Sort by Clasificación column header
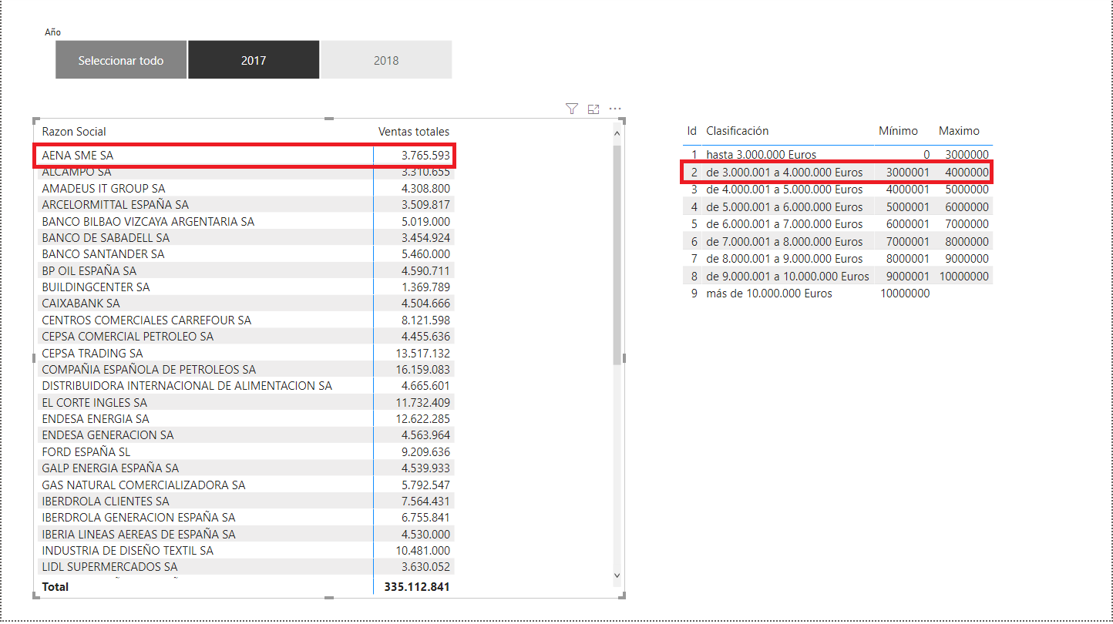 737,131
